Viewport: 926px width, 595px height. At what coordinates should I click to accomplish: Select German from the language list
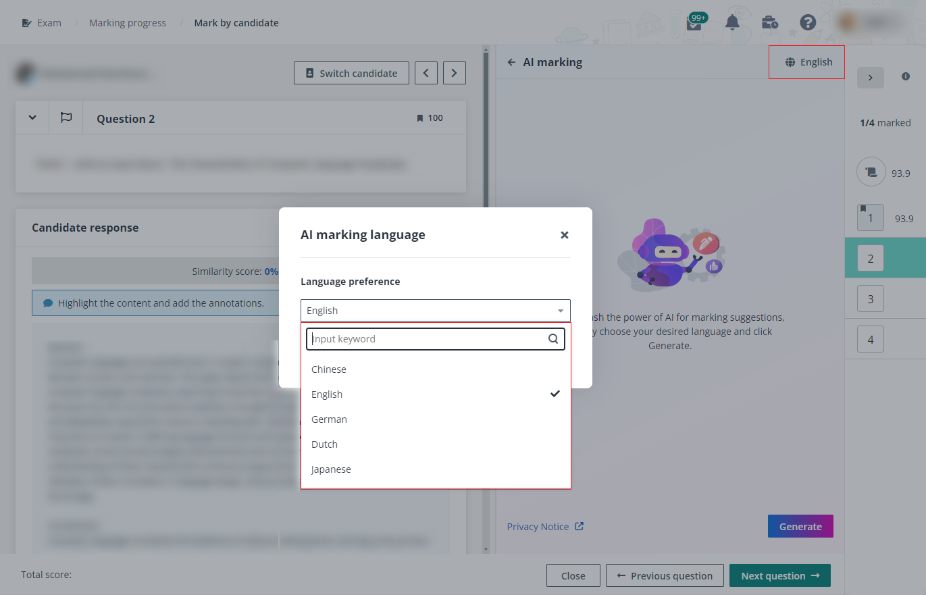click(x=329, y=419)
